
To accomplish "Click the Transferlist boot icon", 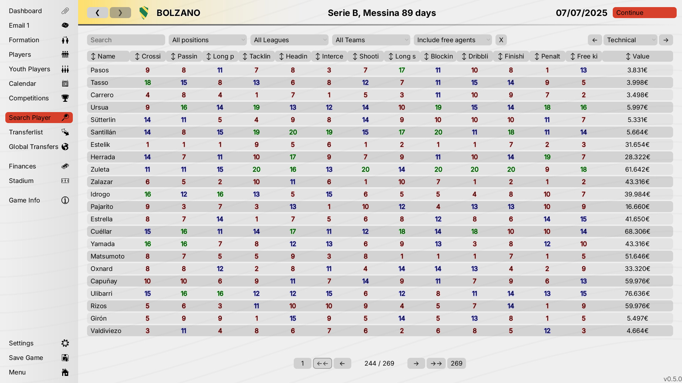I will point(65,132).
